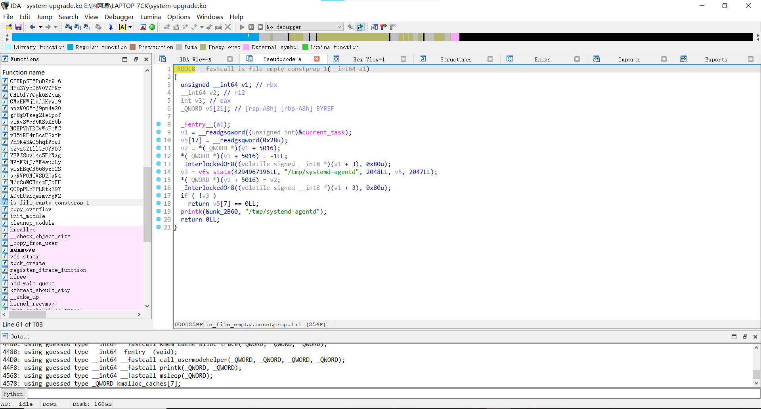Maximize the Functions panel

tap(125, 59)
